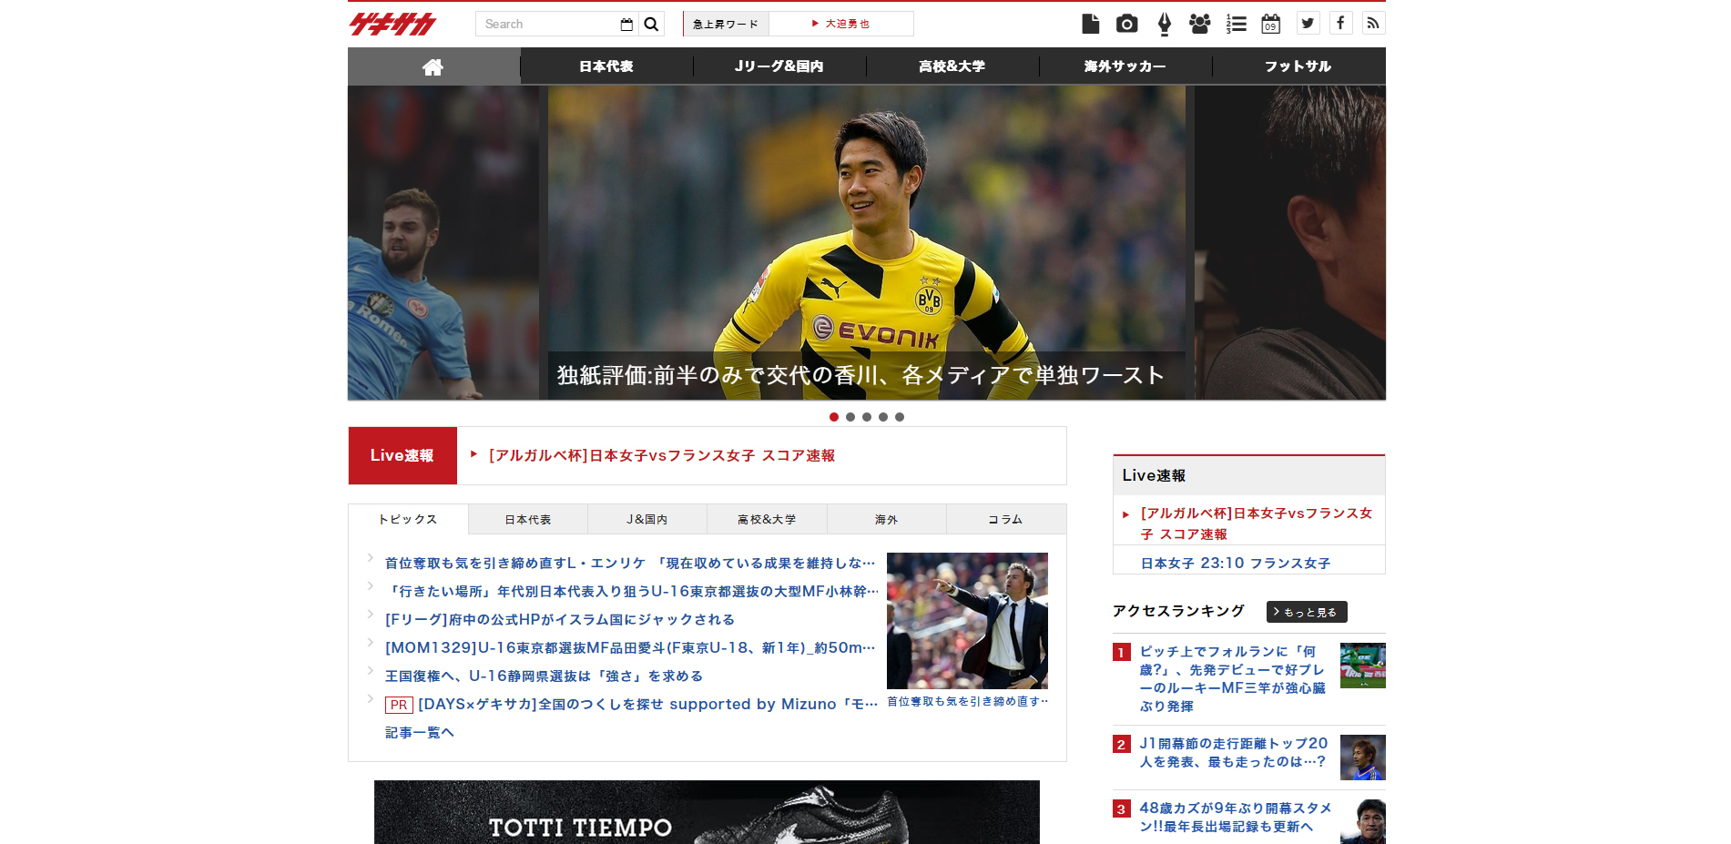Viewport: 1731px width, 844px height.
Task: Click the home icon in navigation bar
Action: pyautogui.click(x=433, y=66)
